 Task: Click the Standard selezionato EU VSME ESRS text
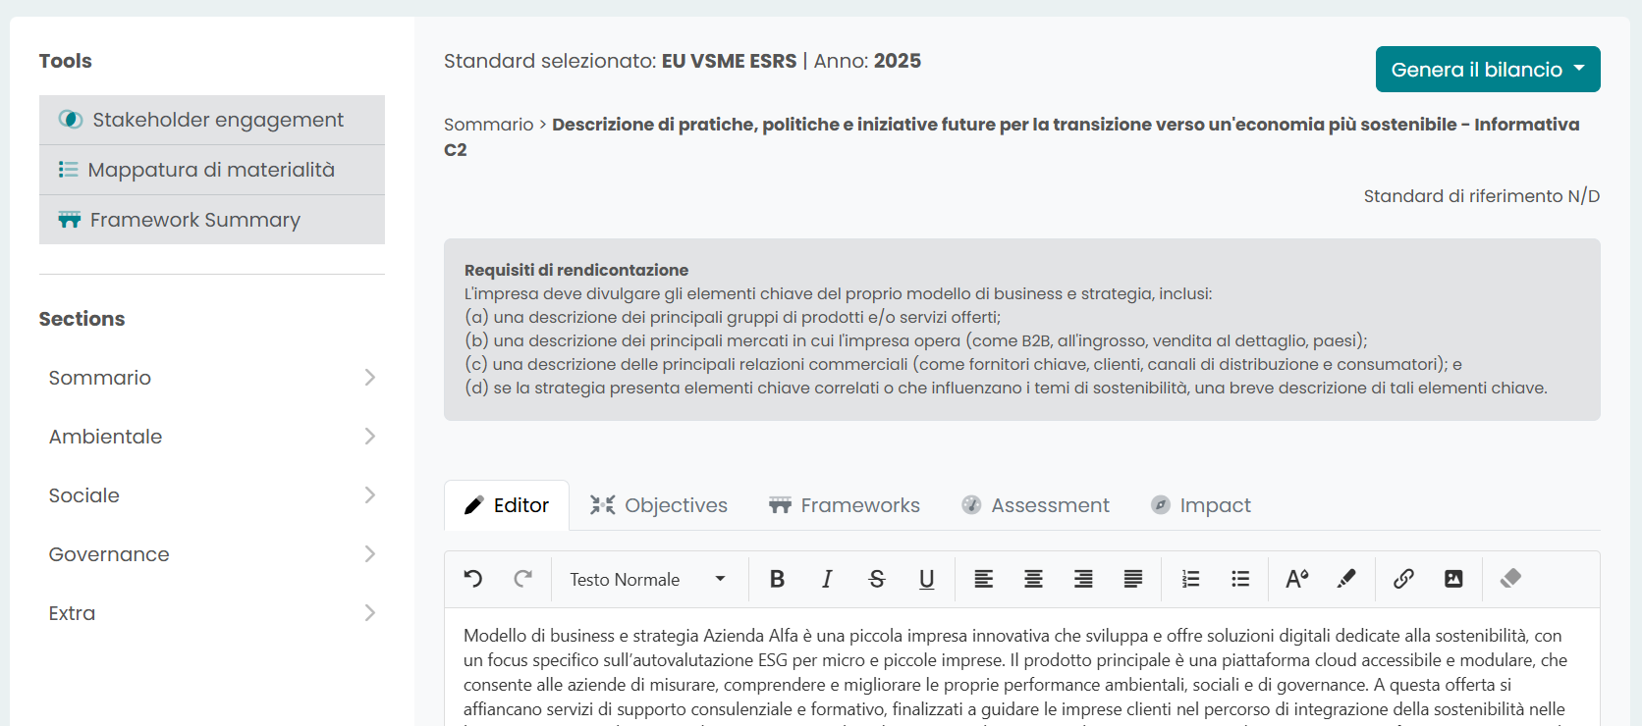(x=621, y=61)
